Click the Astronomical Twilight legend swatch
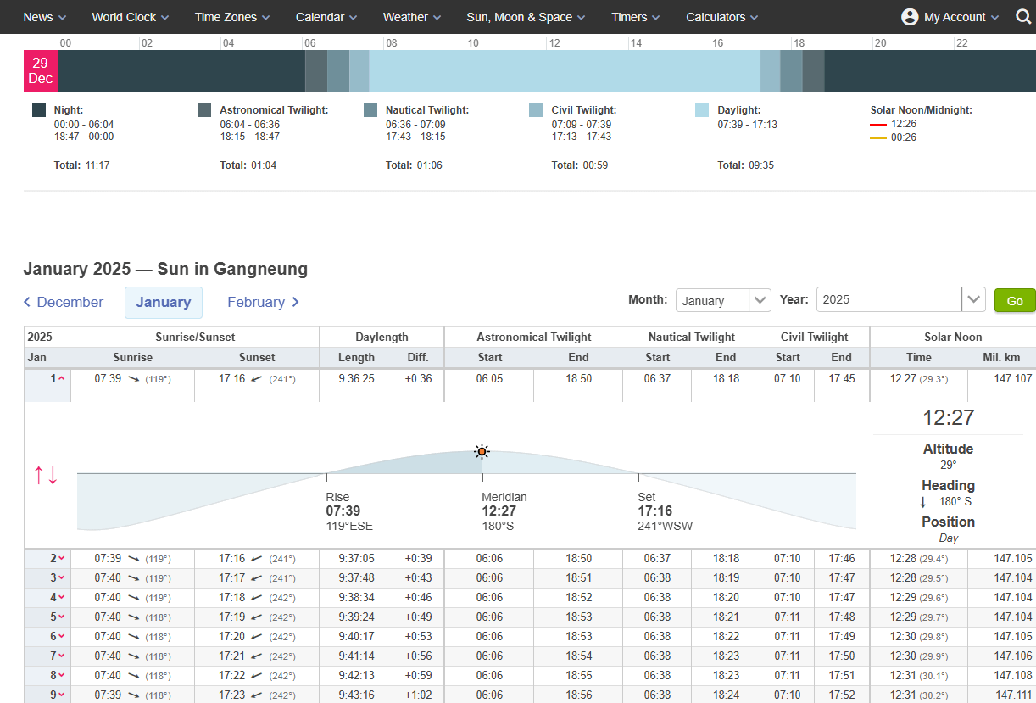 (204, 110)
